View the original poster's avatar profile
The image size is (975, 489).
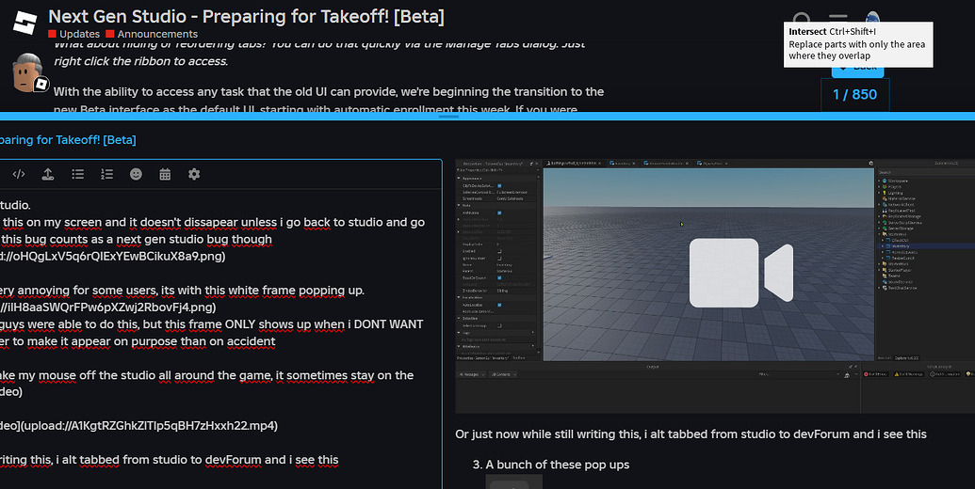27,72
